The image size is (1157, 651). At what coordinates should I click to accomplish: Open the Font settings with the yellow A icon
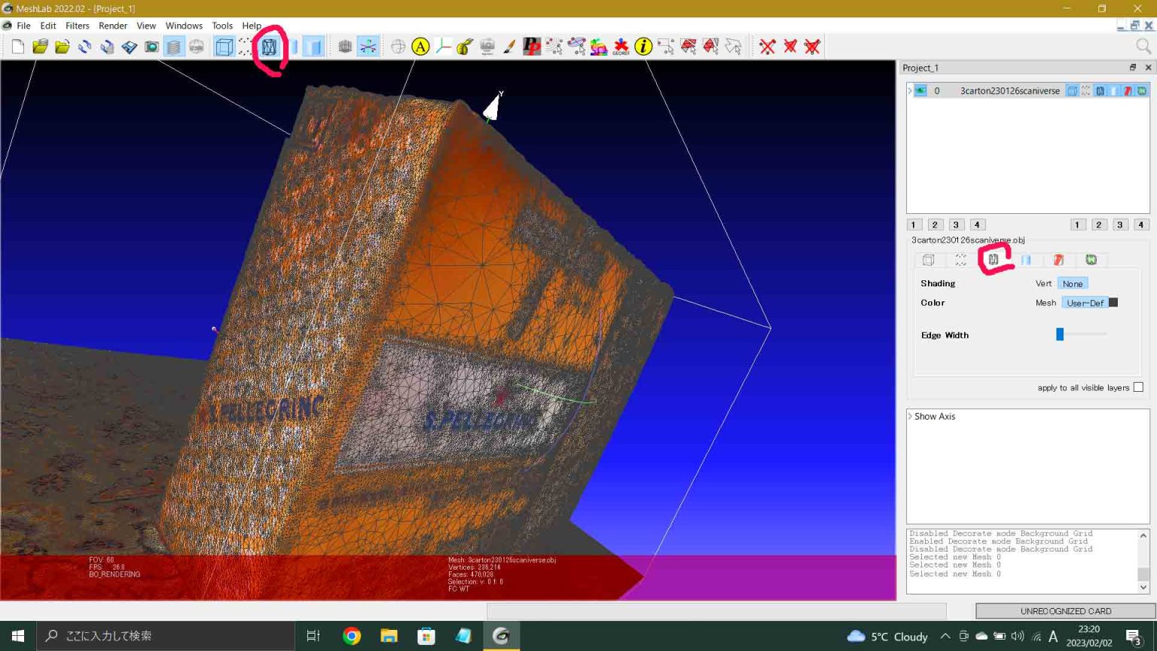click(x=420, y=46)
